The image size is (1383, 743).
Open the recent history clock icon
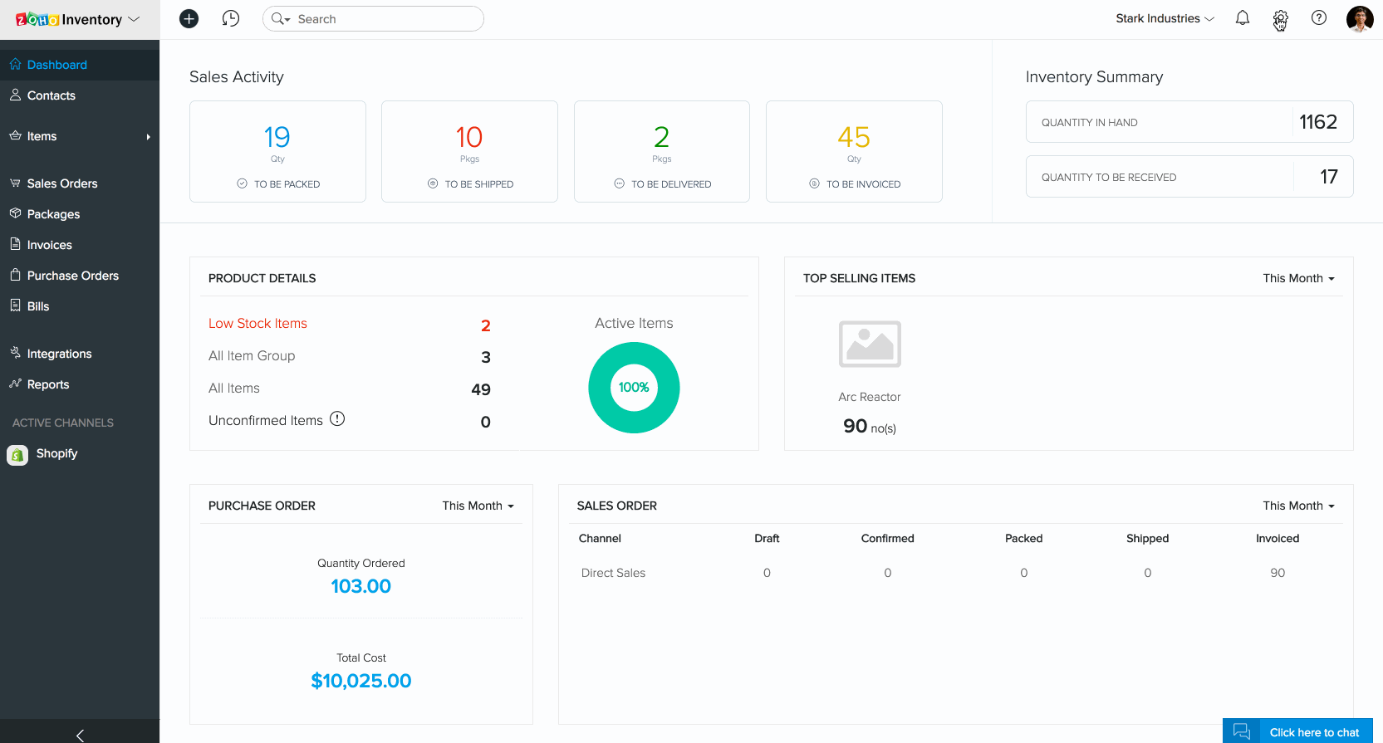tap(231, 18)
